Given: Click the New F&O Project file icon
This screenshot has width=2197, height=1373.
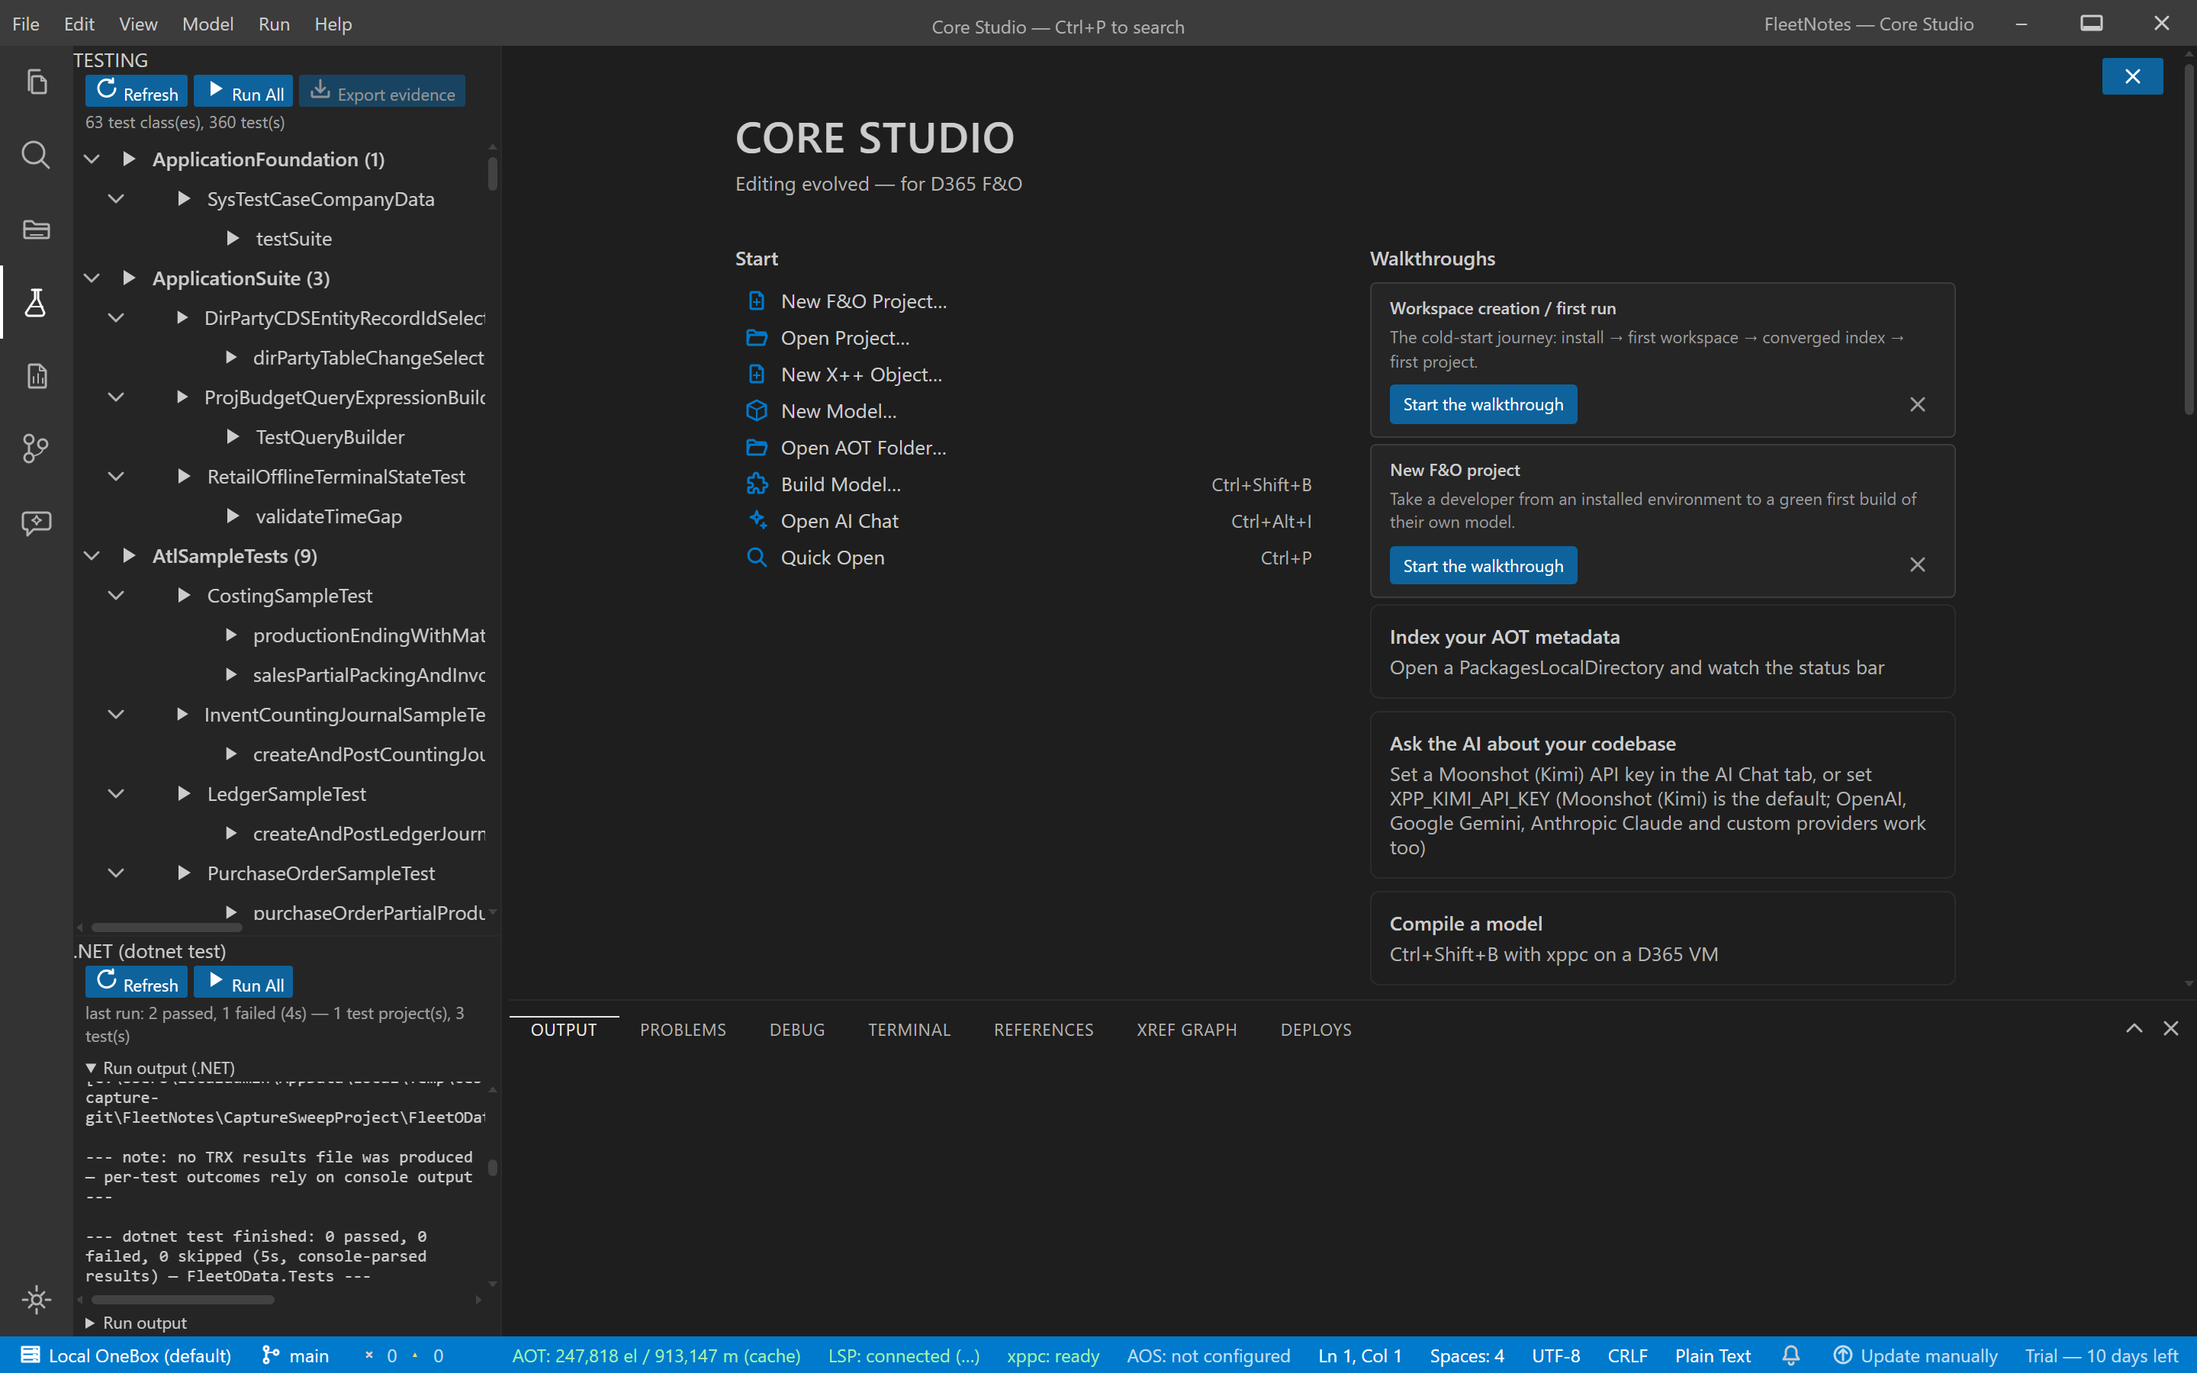Looking at the screenshot, I should tap(756, 301).
